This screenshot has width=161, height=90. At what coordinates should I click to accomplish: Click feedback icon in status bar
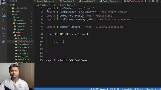point(156,89)
